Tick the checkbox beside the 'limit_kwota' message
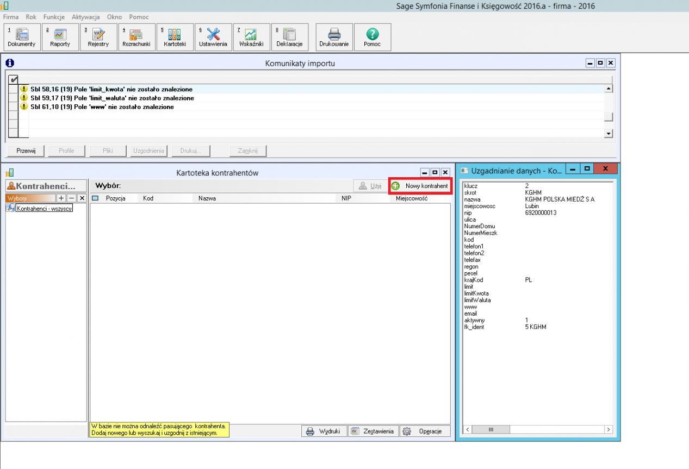 [14, 89]
